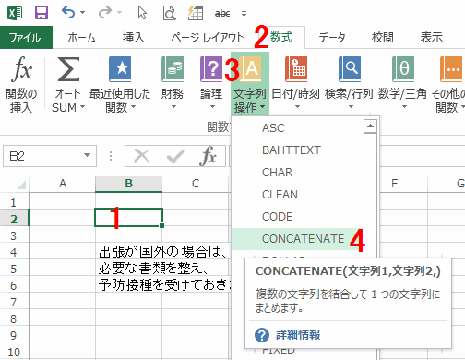Click the 関数の挿入 fx ribbon button
Viewport: 465px width, 360px height.
click(x=21, y=84)
